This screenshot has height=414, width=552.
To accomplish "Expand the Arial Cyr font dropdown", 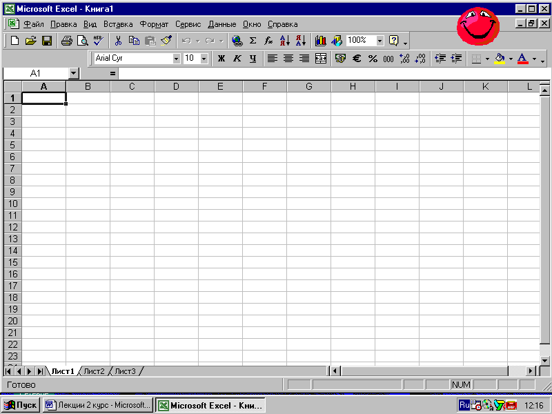I will (x=177, y=59).
